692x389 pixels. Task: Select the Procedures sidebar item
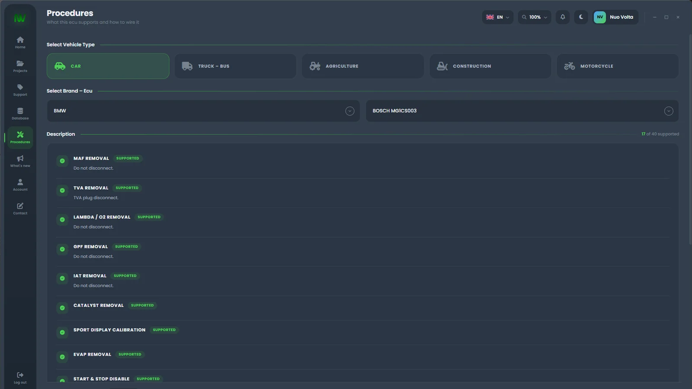coord(20,137)
